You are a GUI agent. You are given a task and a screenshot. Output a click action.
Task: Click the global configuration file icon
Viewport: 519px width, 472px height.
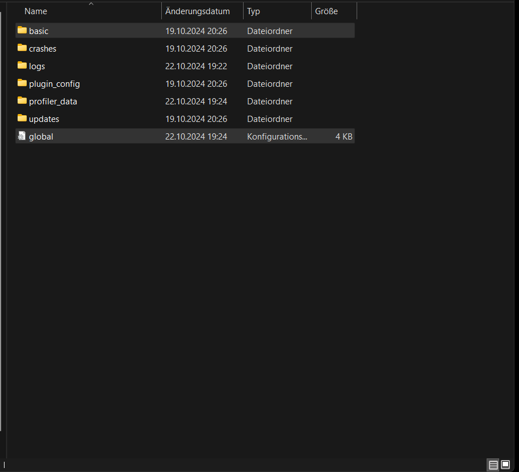(x=22, y=136)
